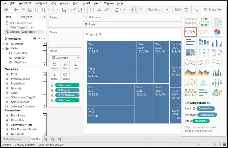Screen dimensions: 228x148
Task: Collapse the Order folder
Action: coord(3,48)
